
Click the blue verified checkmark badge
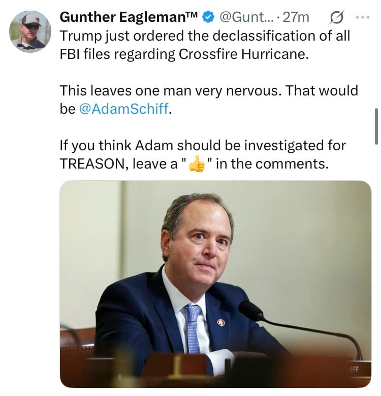click(x=207, y=17)
